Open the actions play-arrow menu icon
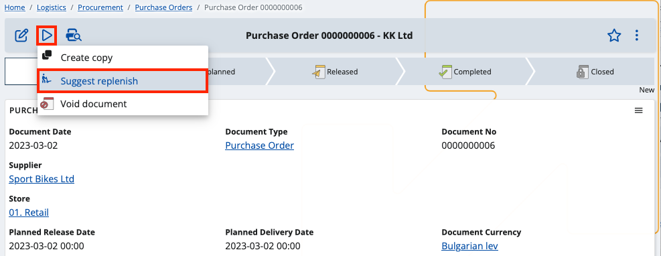This screenshot has height=256, width=661. 47,36
